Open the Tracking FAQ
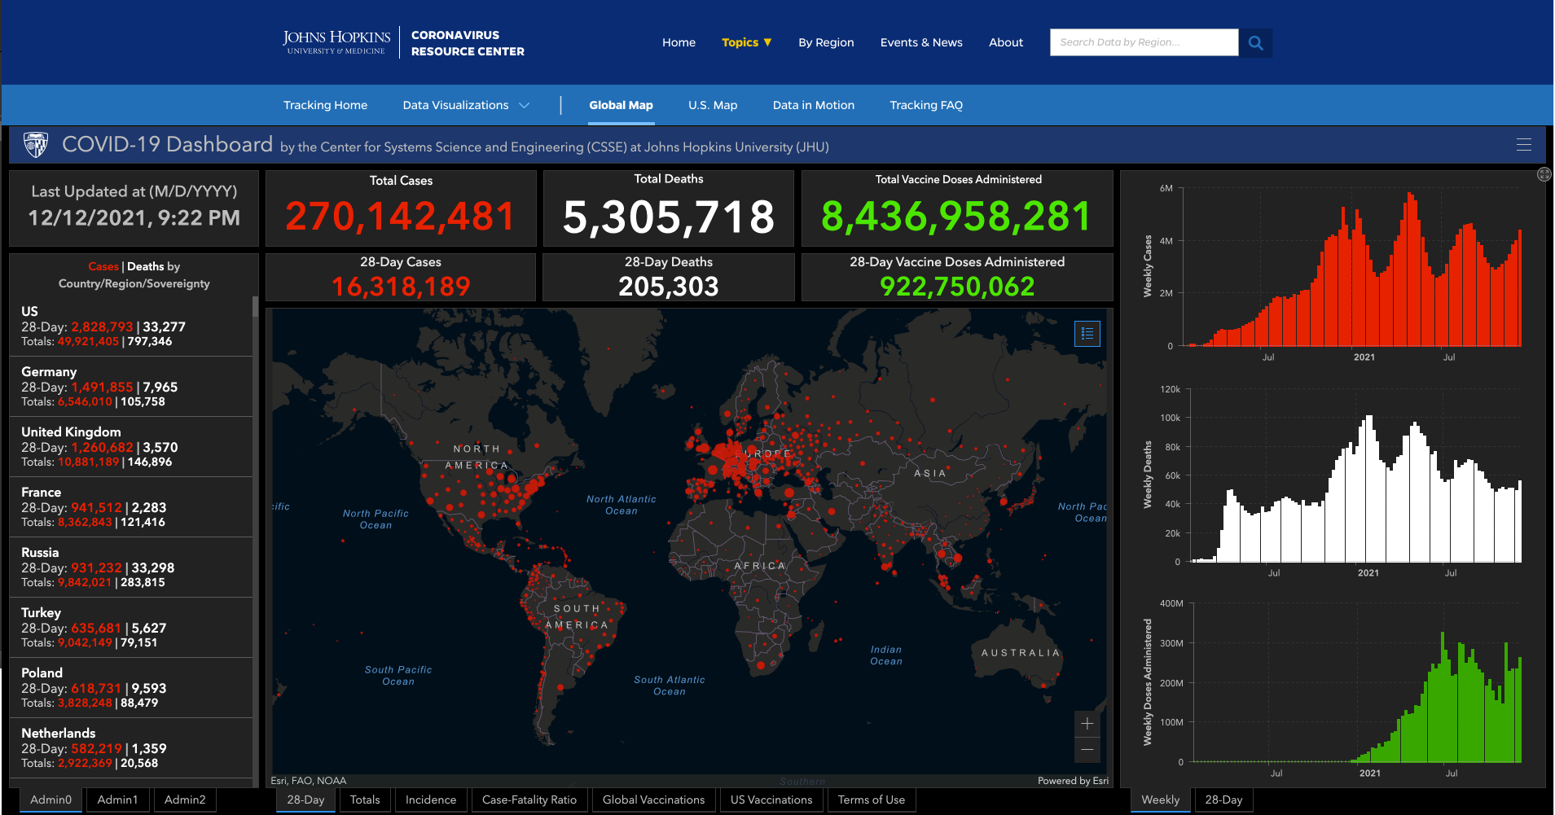The image size is (1555, 815). [926, 105]
